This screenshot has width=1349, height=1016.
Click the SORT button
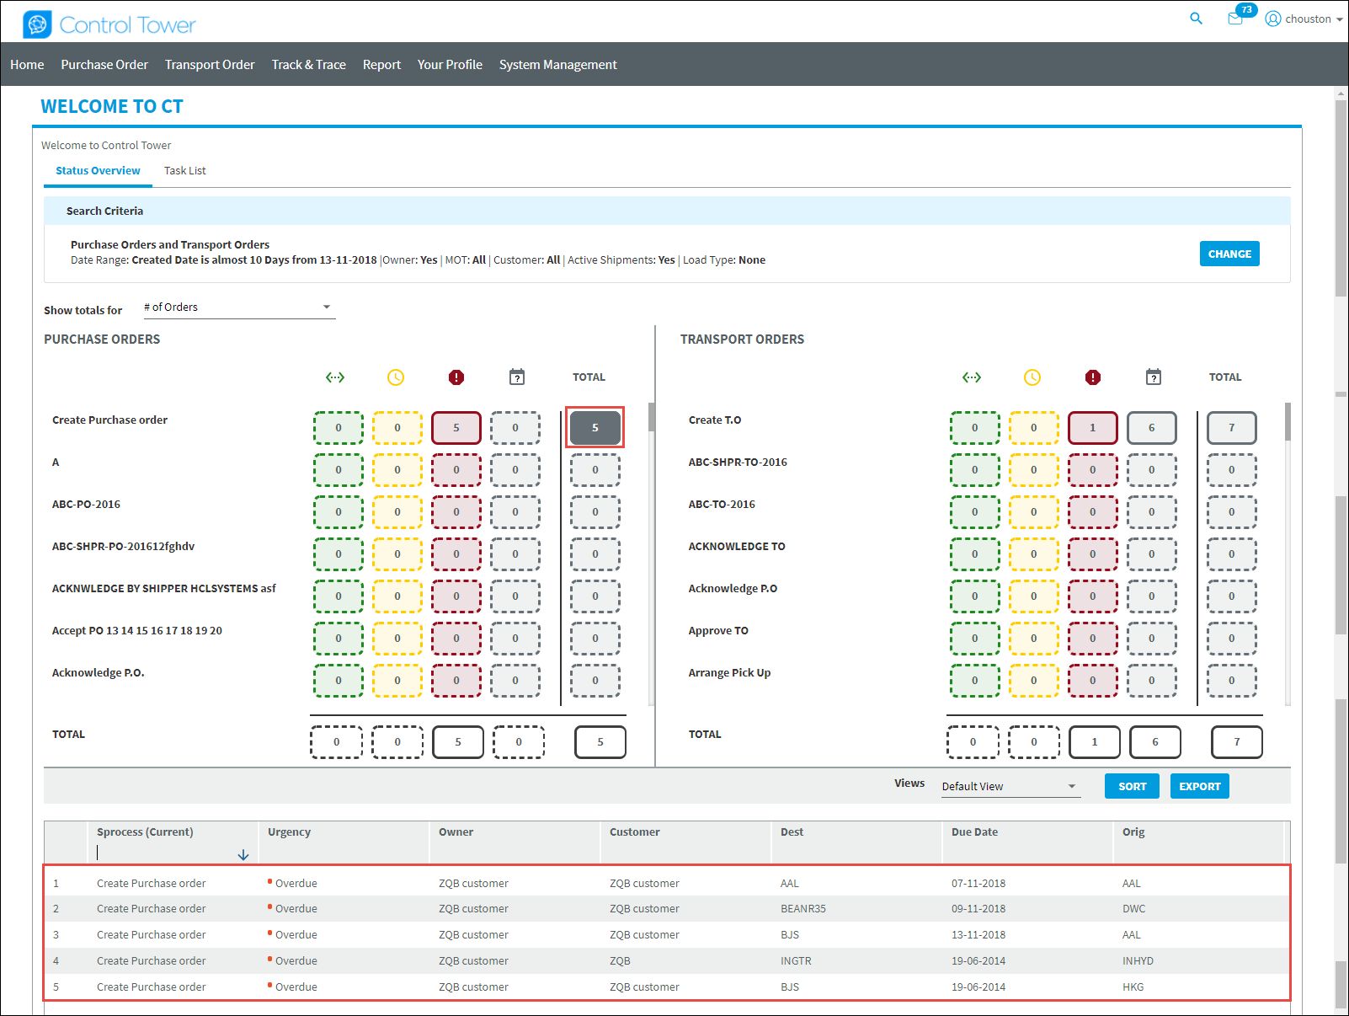(1132, 786)
